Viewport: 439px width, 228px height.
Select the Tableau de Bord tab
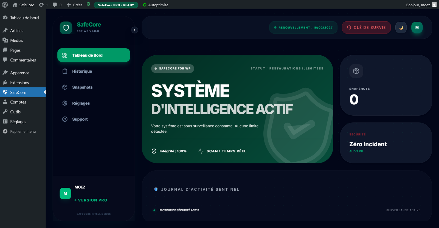click(94, 55)
